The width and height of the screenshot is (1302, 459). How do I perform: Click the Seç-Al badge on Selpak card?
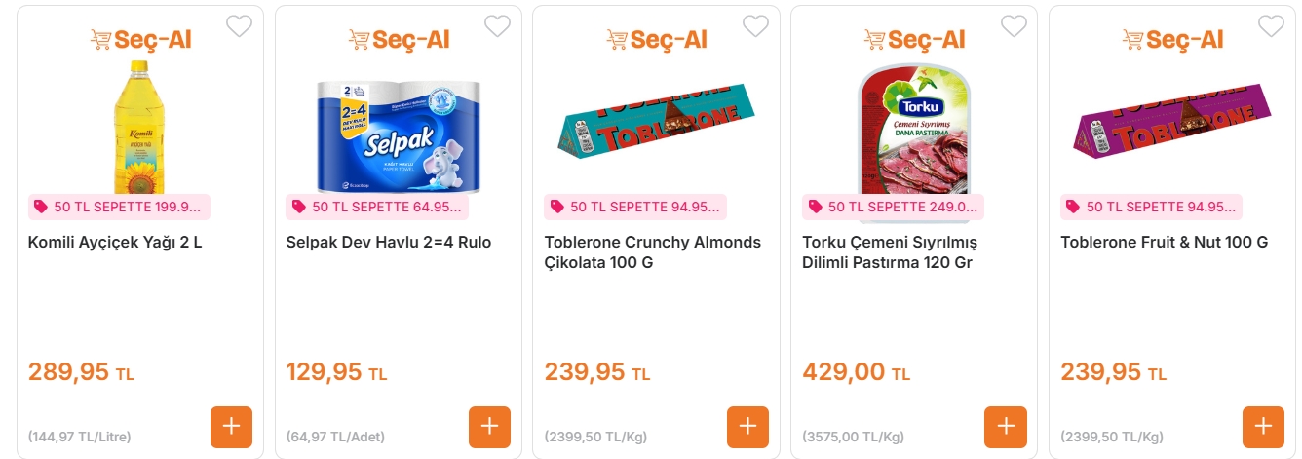399,40
